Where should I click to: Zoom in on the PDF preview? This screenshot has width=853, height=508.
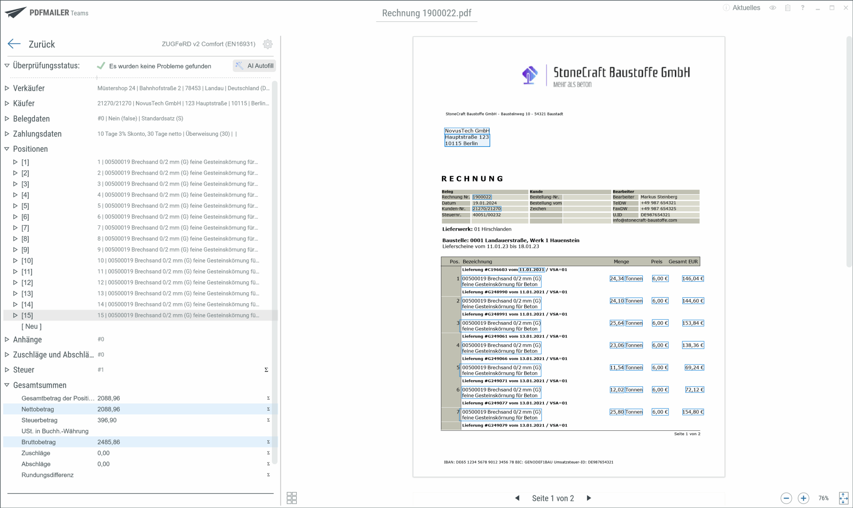803,498
